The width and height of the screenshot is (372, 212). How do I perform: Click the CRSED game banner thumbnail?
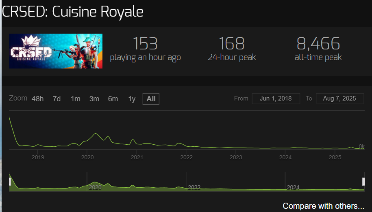click(56, 51)
